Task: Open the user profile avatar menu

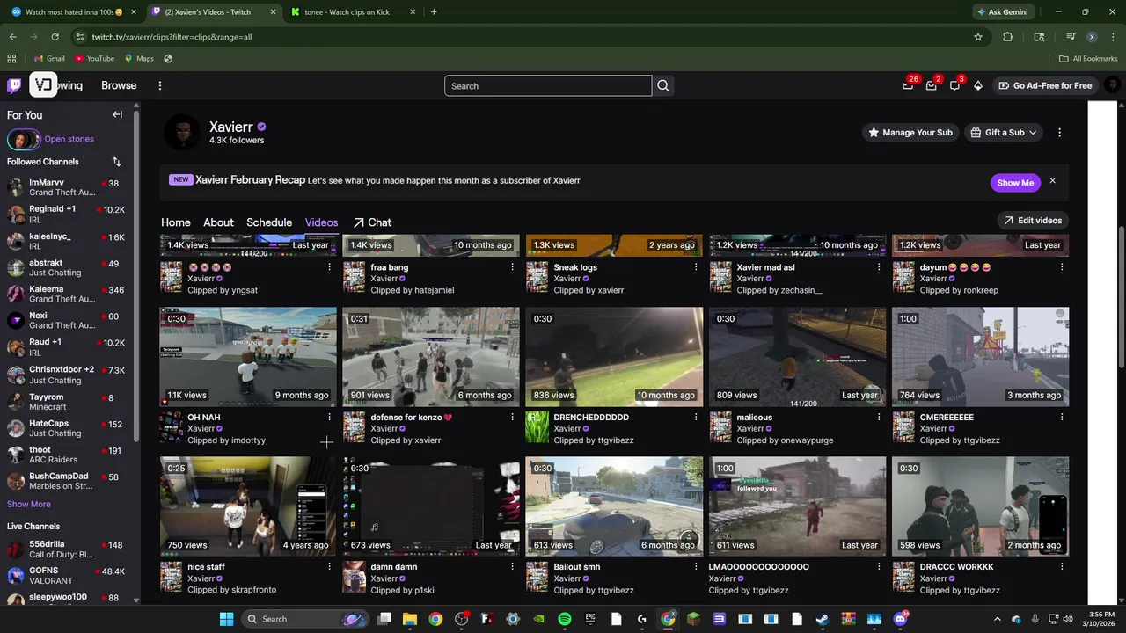Action: pos(1112,85)
